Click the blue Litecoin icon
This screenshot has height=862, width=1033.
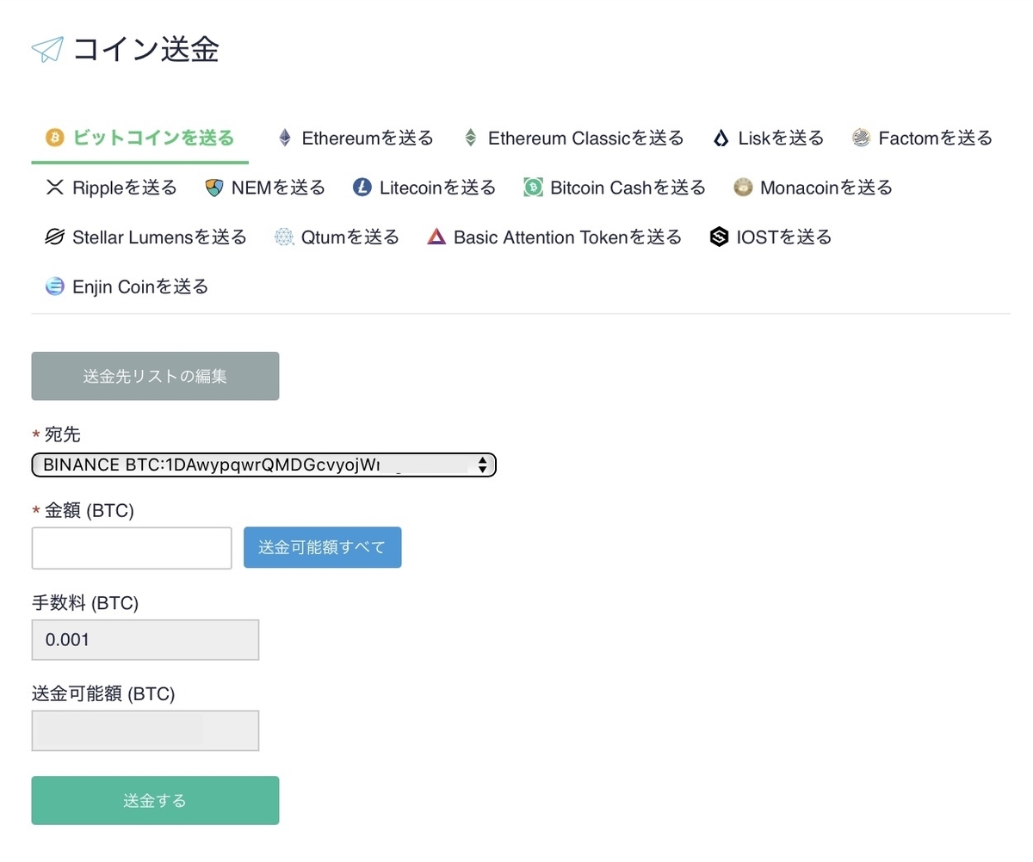pos(362,188)
